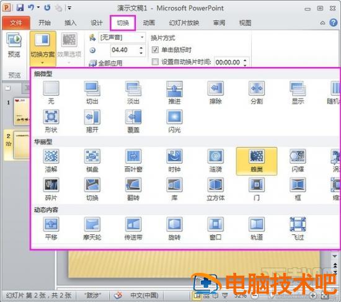Select the 推进 (Push) transition
This screenshot has width=341, height=302.
click(x=174, y=93)
